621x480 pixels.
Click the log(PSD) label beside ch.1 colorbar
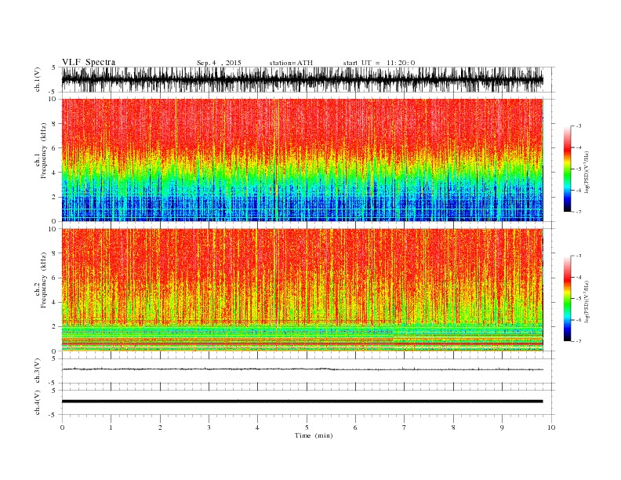(x=587, y=172)
